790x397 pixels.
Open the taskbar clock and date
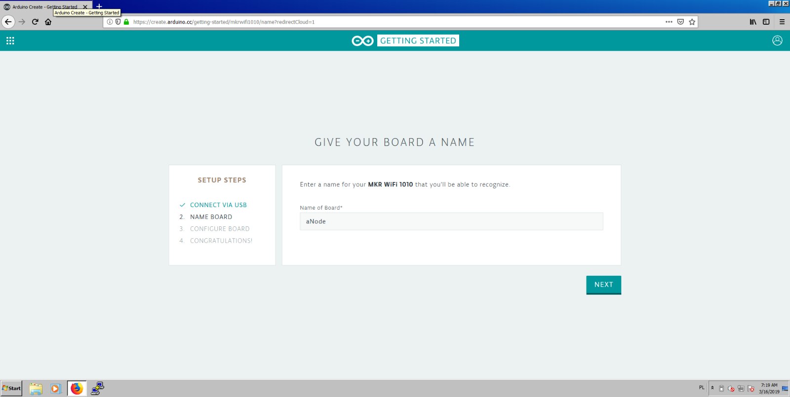click(769, 389)
